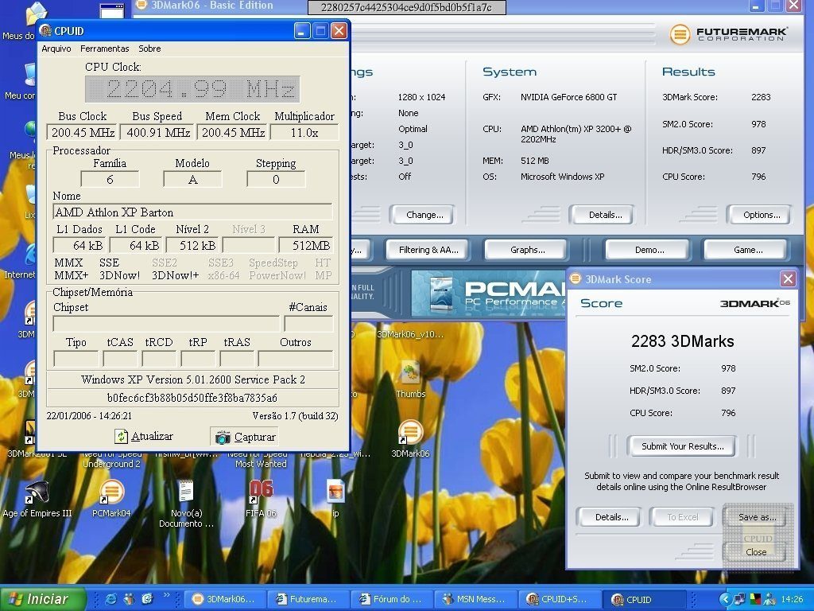Click the RAM field showing 512MB

tap(306, 245)
